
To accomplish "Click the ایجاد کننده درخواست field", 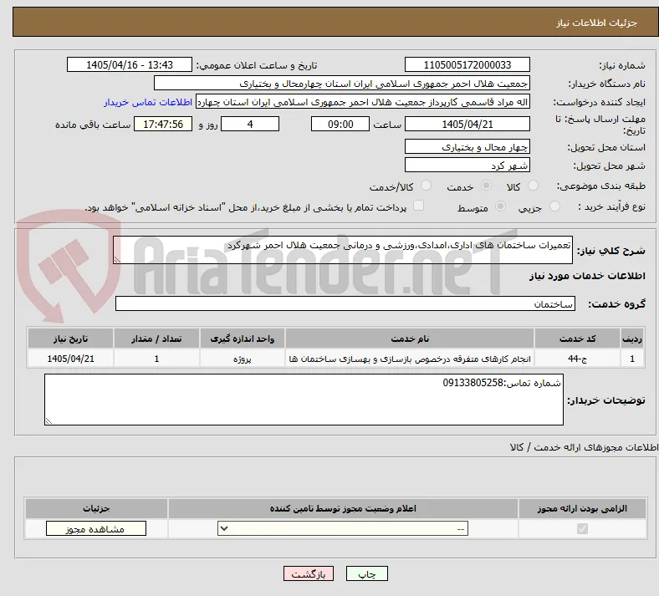I will point(363,102).
